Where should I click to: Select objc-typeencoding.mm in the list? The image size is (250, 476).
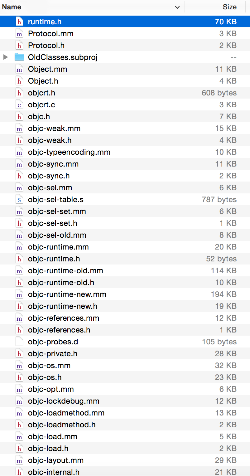click(69, 152)
